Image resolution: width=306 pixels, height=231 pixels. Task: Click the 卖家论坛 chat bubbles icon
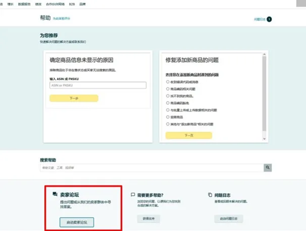55,194
